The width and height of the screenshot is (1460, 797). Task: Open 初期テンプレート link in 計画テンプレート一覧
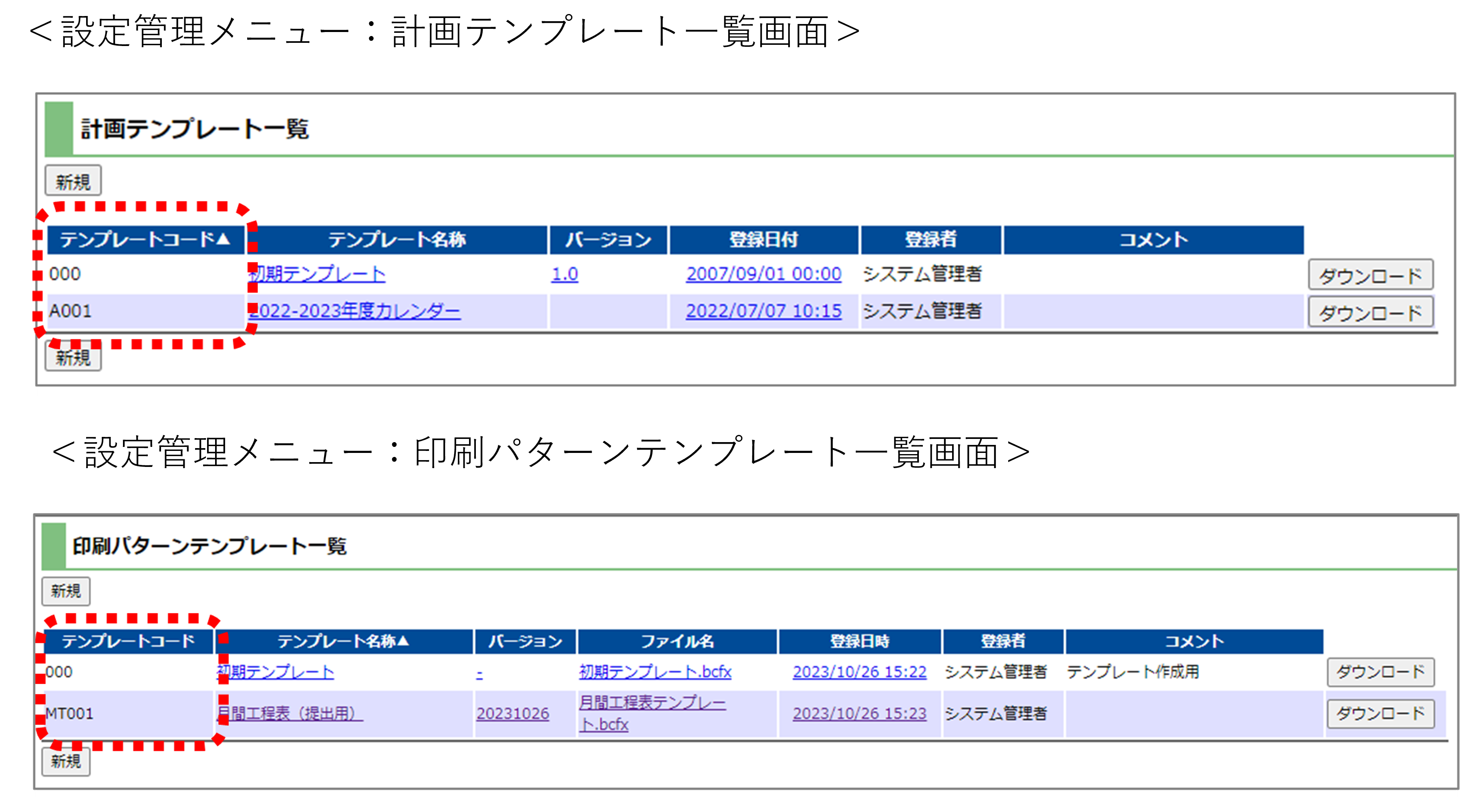tap(317, 274)
